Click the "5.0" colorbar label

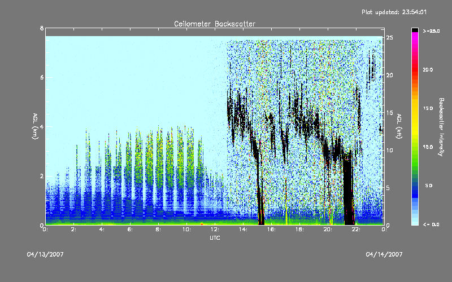pos(429,186)
